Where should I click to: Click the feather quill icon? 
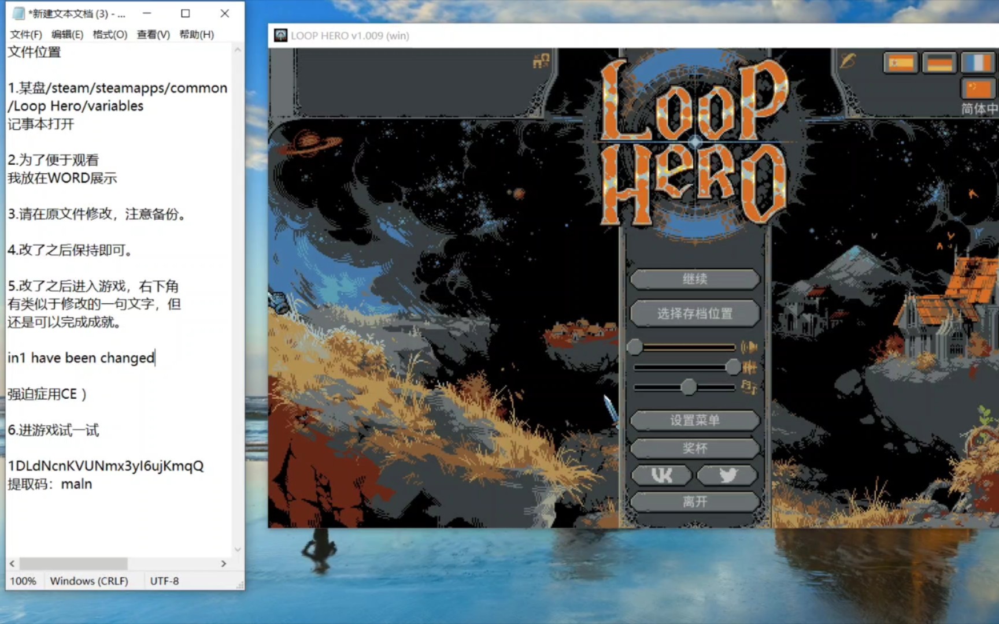pos(848,60)
